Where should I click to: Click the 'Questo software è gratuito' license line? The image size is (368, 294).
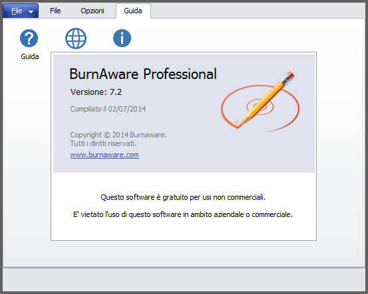pos(183,197)
